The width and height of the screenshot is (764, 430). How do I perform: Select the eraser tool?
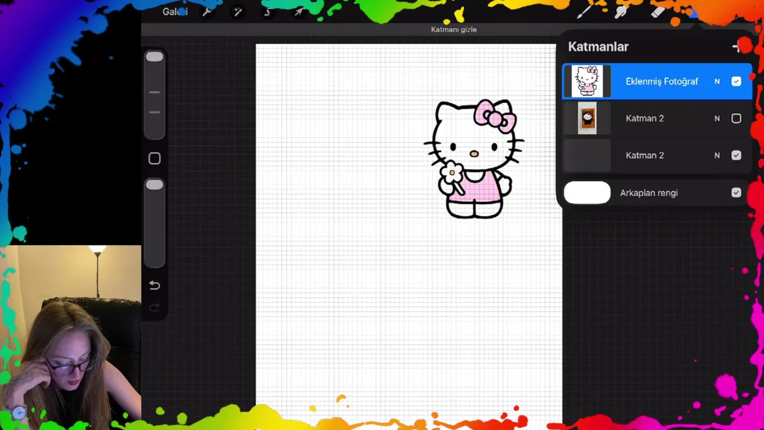click(657, 11)
